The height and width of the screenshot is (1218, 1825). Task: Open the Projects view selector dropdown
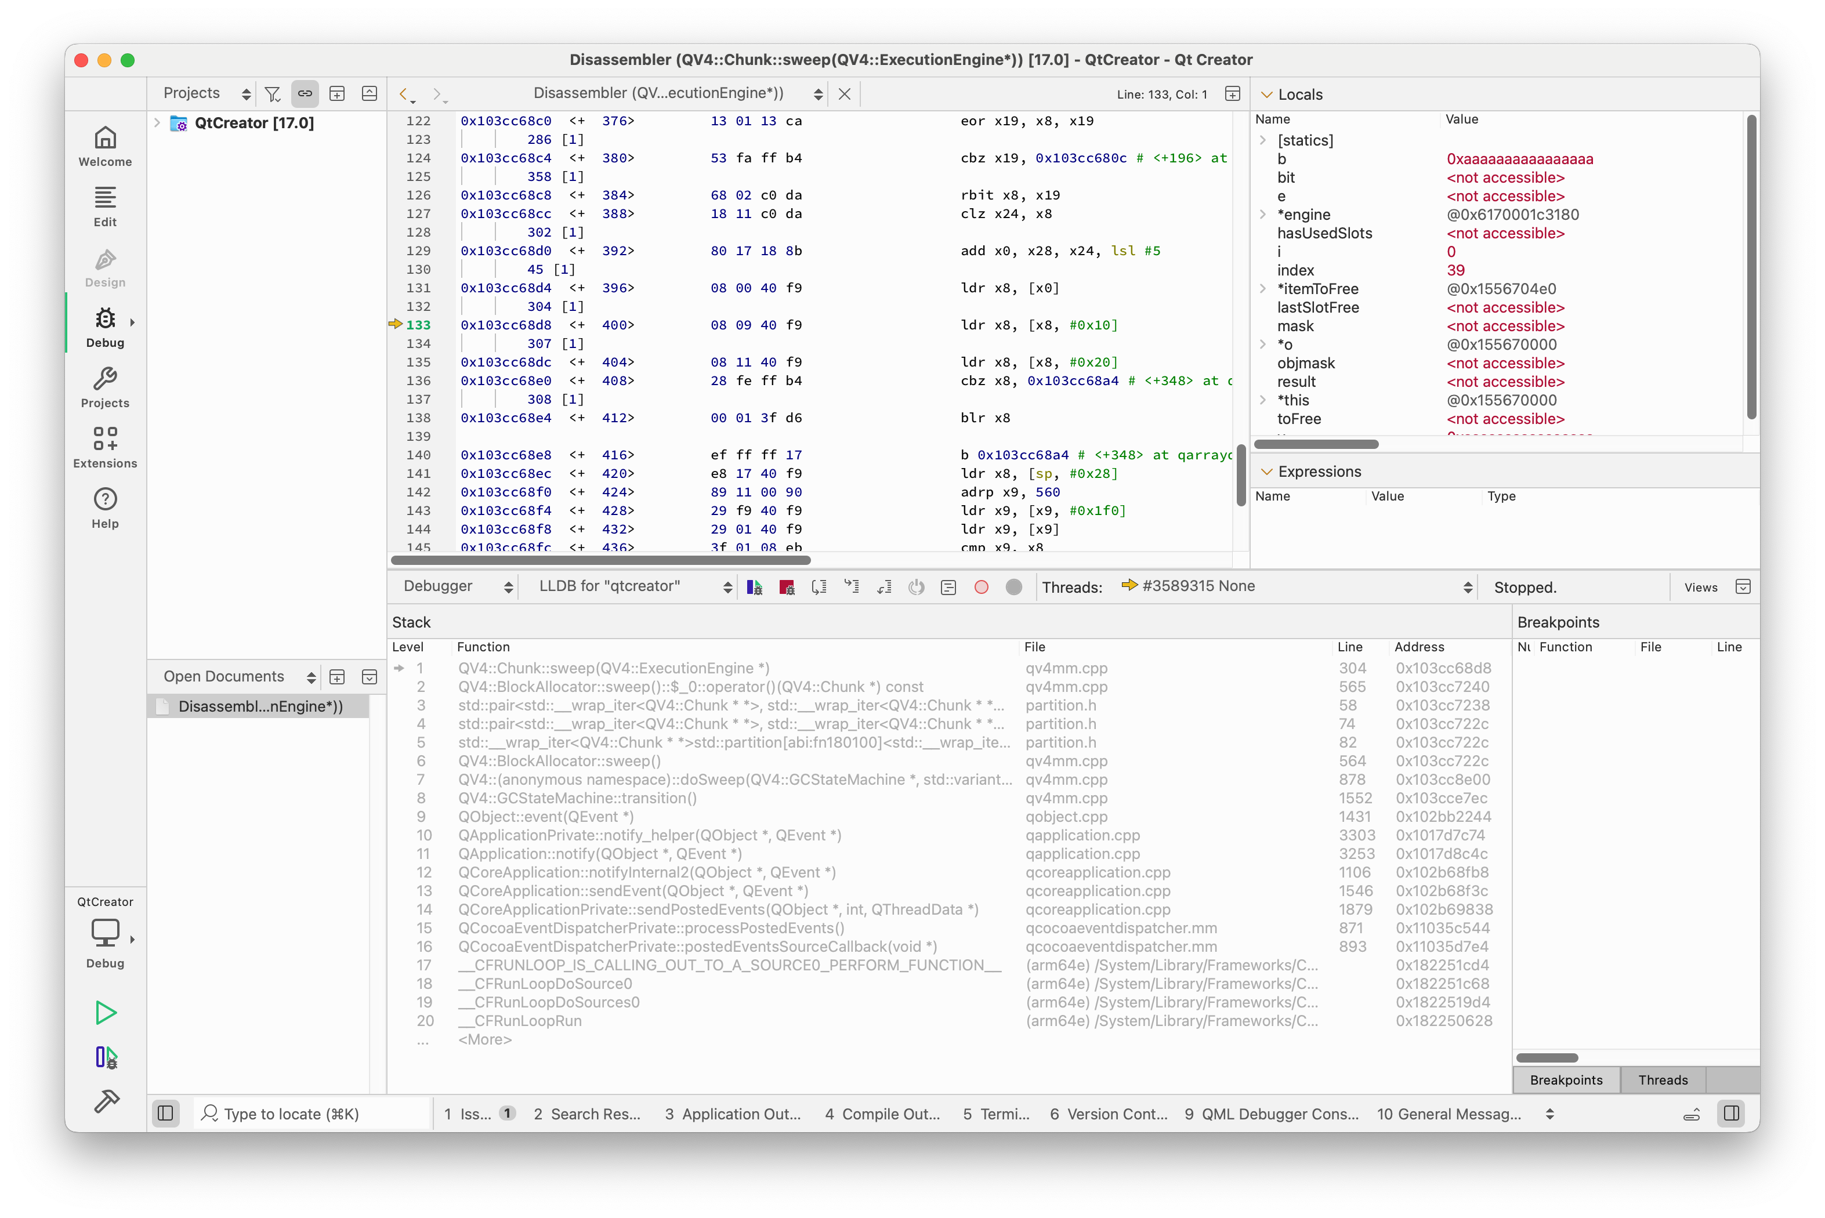click(207, 93)
